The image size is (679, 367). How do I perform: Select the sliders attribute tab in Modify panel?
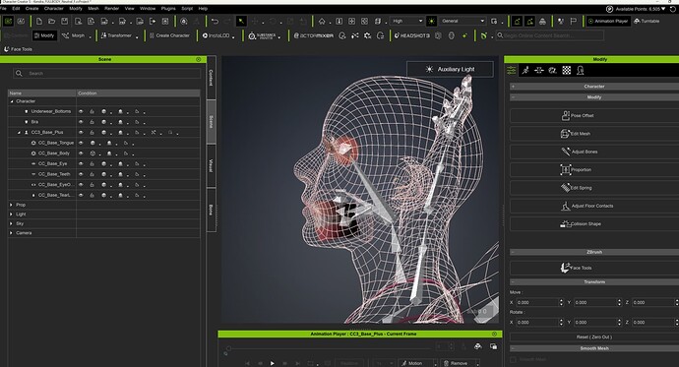coord(512,70)
